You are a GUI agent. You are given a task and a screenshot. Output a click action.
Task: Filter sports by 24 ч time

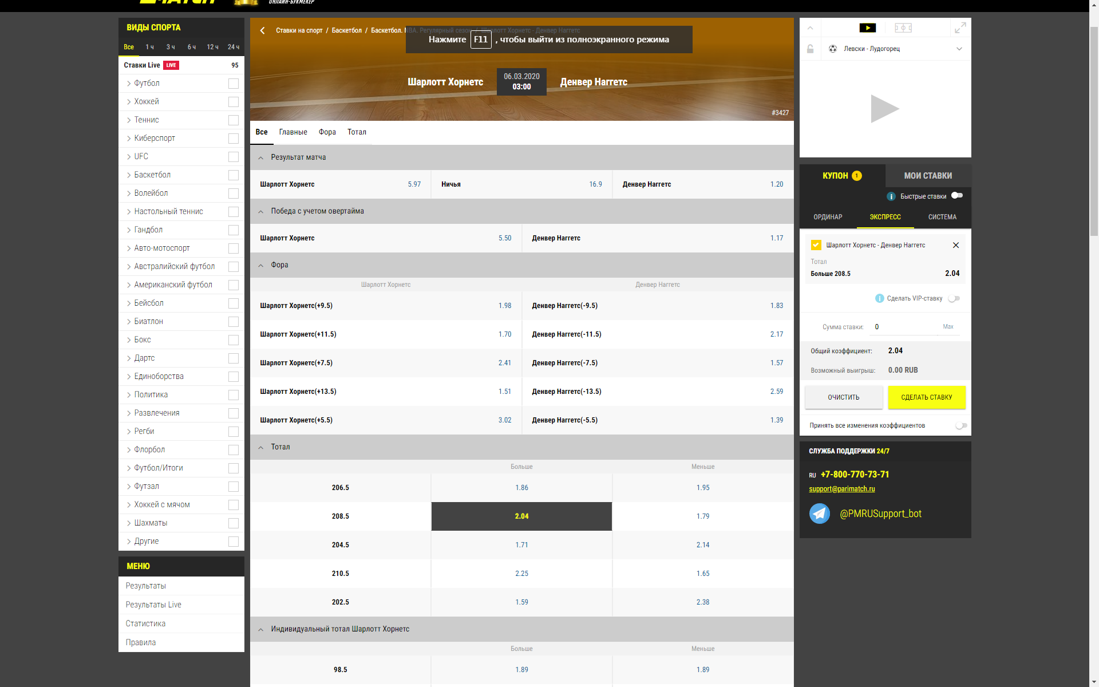tap(234, 47)
